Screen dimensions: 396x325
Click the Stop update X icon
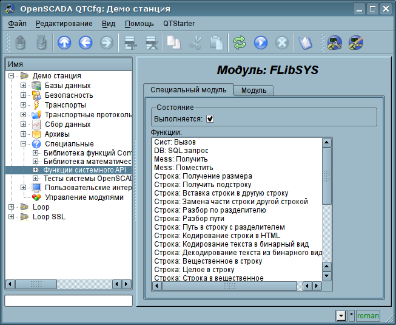pos(282,43)
